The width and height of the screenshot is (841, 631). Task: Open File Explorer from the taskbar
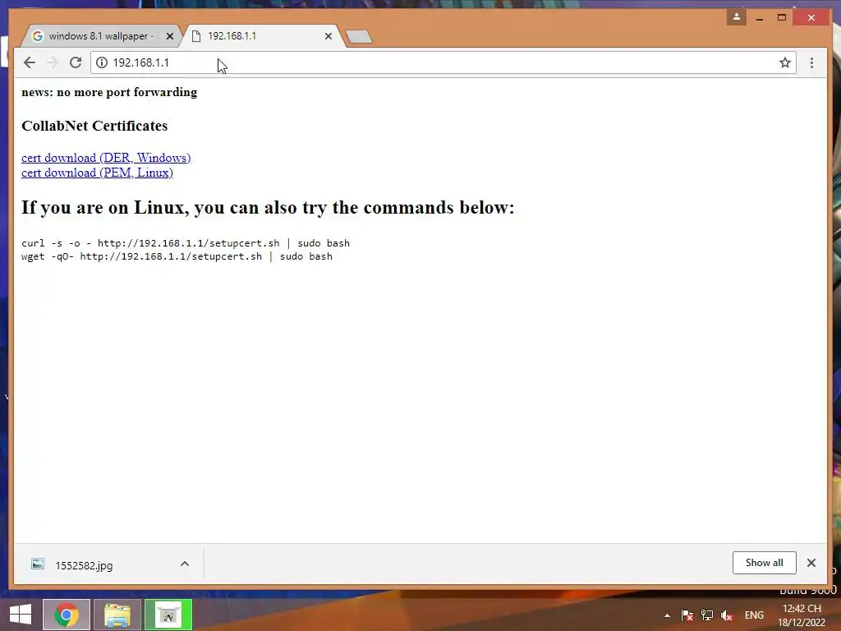pos(117,615)
